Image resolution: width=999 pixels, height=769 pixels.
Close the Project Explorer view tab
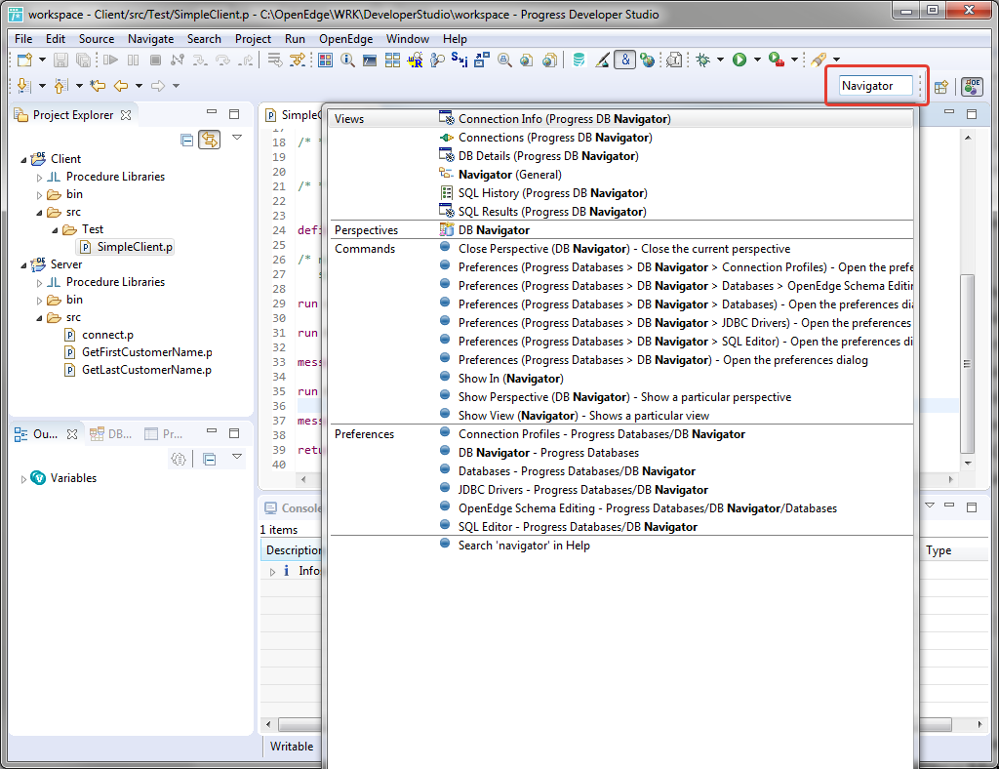126,115
